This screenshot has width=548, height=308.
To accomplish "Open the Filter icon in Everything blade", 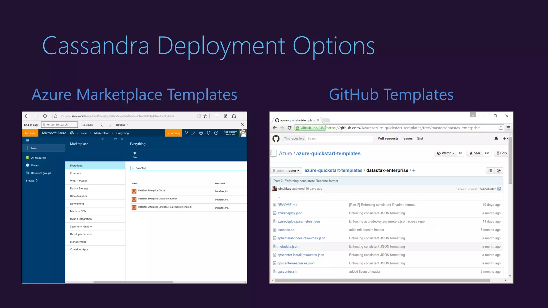I will click(135, 155).
